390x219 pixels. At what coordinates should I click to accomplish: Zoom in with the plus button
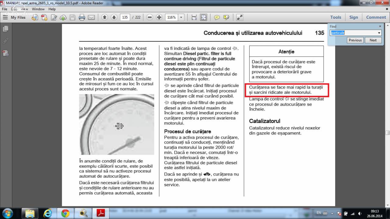159,17
